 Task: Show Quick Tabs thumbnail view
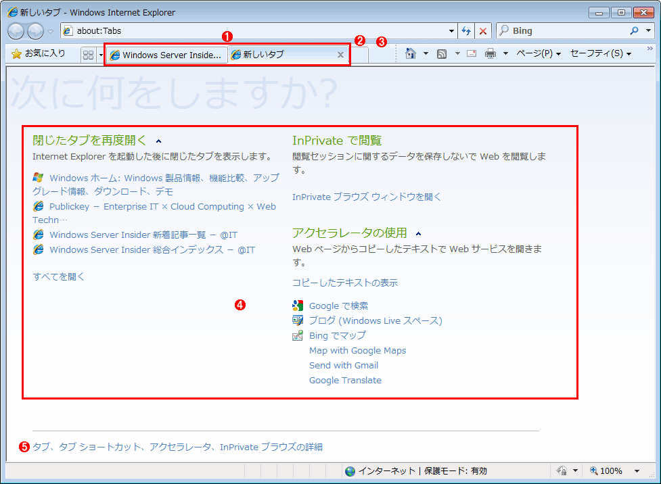point(88,55)
